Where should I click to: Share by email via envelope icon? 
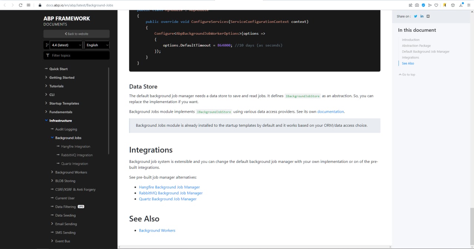coord(428,16)
